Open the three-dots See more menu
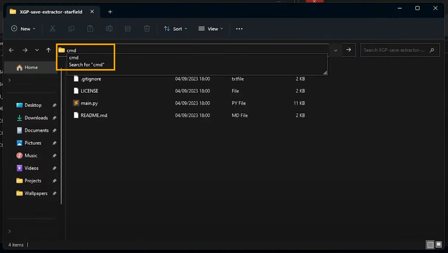 click(x=239, y=29)
